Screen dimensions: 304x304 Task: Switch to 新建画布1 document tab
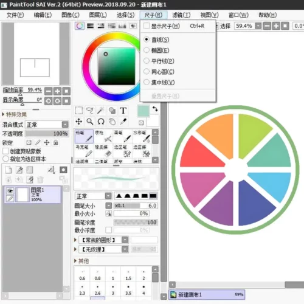point(207,294)
